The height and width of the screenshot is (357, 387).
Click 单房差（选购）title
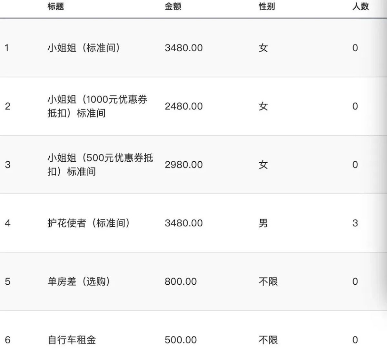click(79, 281)
